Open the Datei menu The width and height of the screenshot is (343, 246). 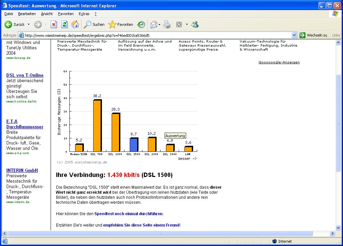pos(9,14)
